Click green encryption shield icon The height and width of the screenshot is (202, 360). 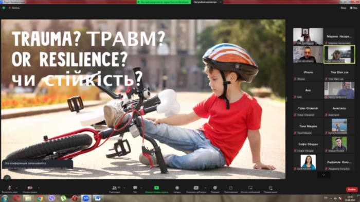4,8
